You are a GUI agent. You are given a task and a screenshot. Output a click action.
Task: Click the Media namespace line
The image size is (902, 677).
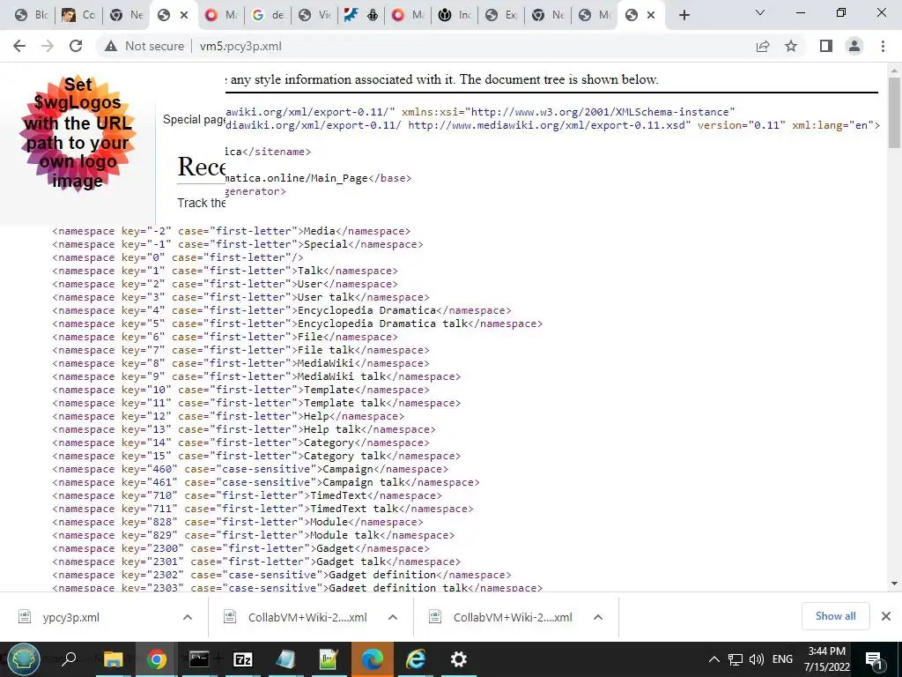[232, 231]
